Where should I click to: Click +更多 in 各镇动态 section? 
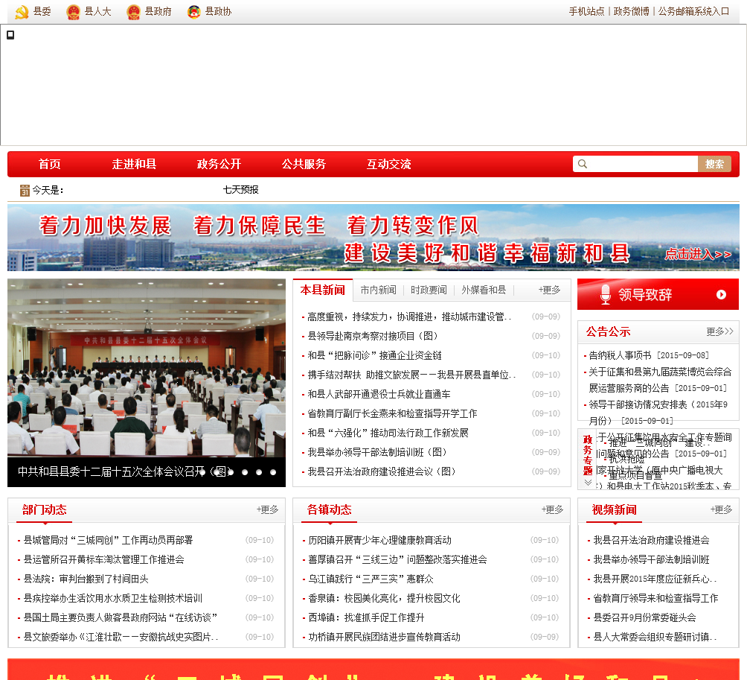point(552,509)
